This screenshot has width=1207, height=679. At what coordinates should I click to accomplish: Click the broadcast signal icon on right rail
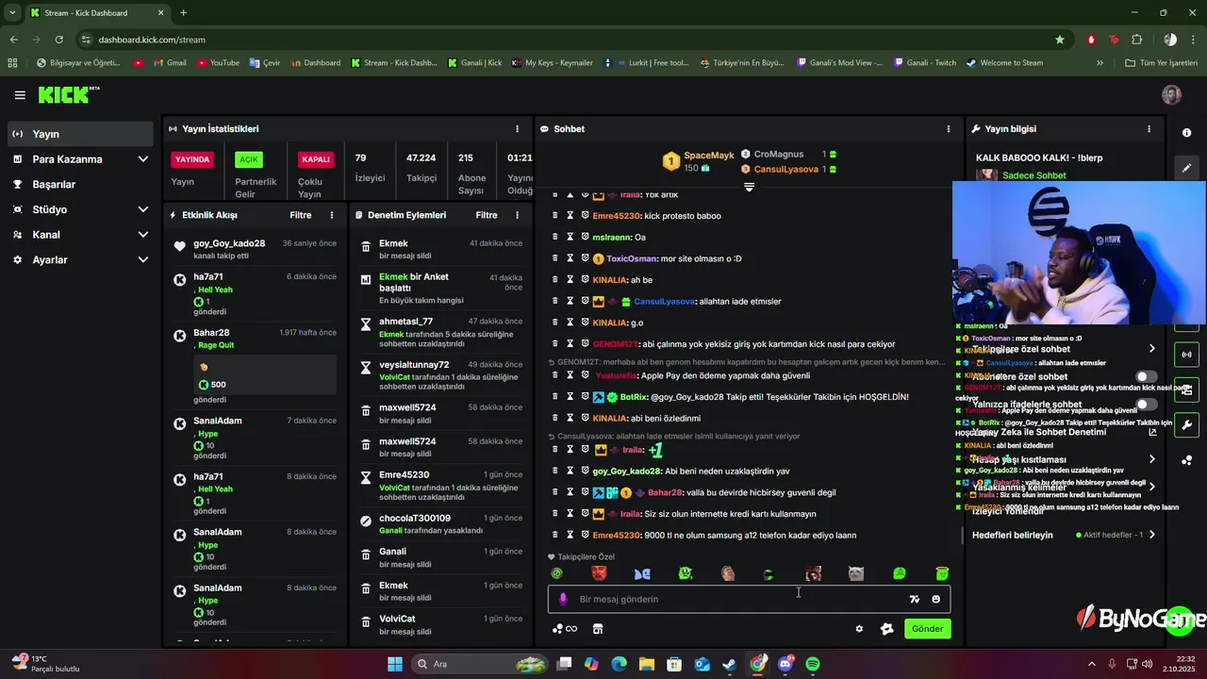tap(1187, 355)
